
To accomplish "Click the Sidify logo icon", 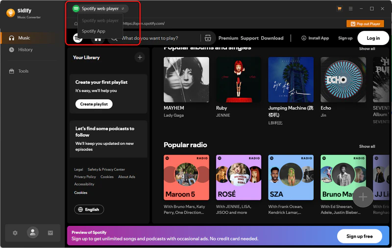I will click(x=10, y=13).
